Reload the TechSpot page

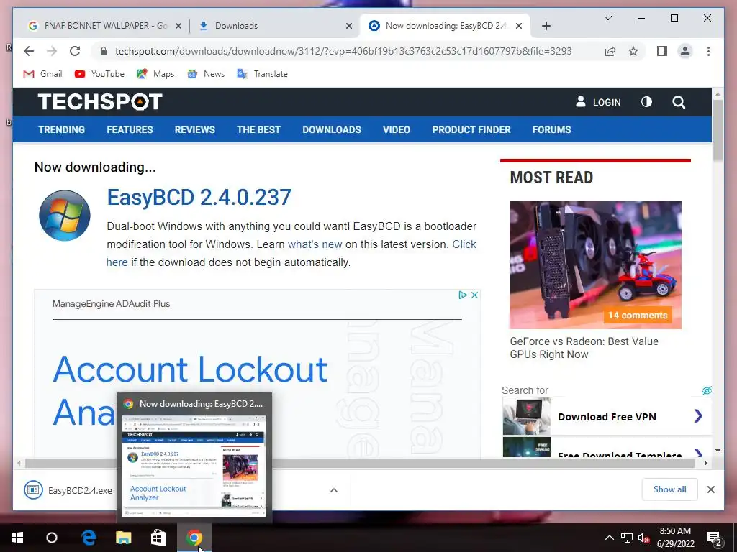(x=75, y=51)
